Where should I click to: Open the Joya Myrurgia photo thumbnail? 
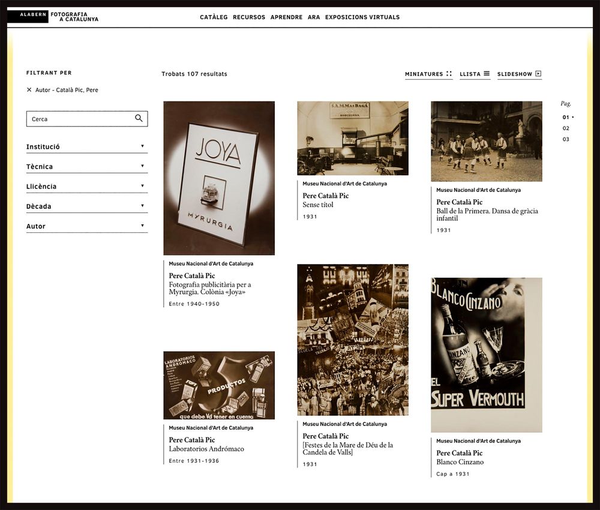pyautogui.click(x=219, y=178)
